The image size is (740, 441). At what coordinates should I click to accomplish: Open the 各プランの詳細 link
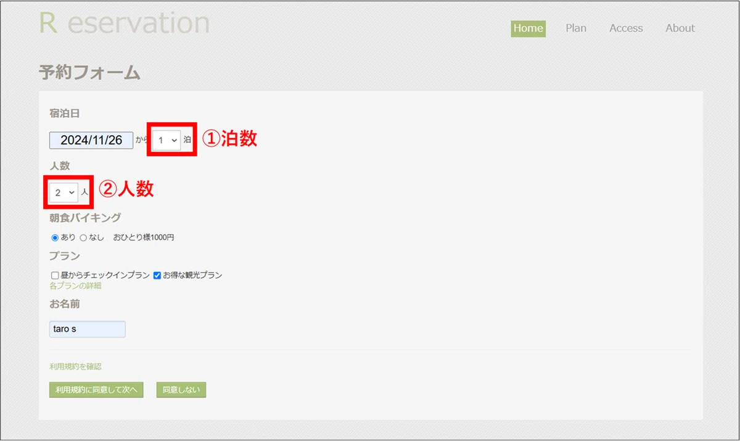coord(75,286)
